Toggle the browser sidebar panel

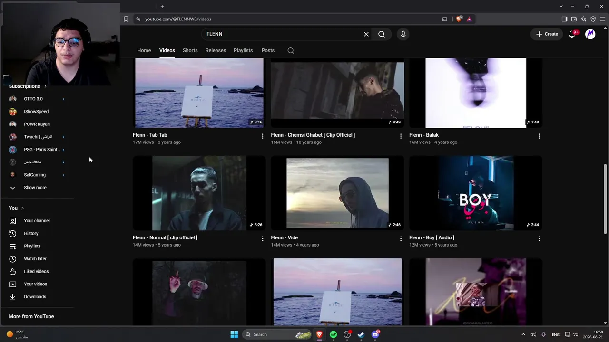(x=564, y=19)
